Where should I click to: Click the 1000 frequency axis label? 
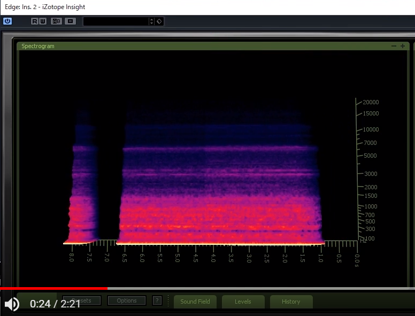[371, 206]
